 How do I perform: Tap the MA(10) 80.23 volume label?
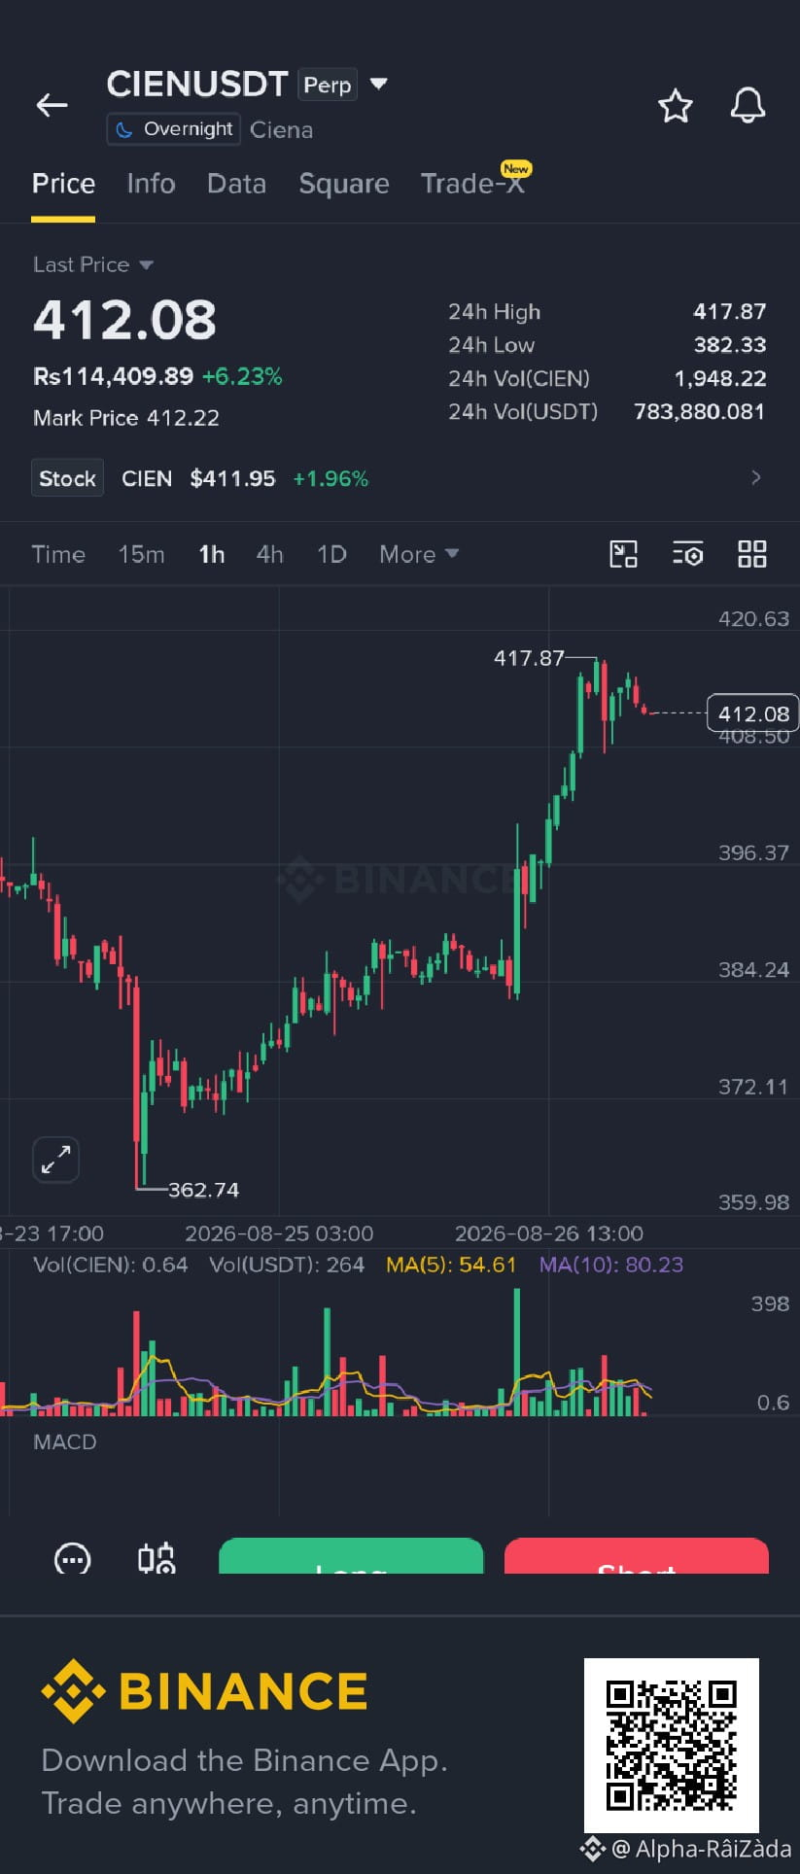click(611, 1265)
